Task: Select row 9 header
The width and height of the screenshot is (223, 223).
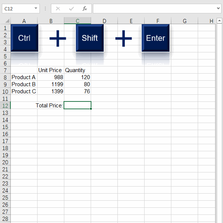Action: click(5, 84)
